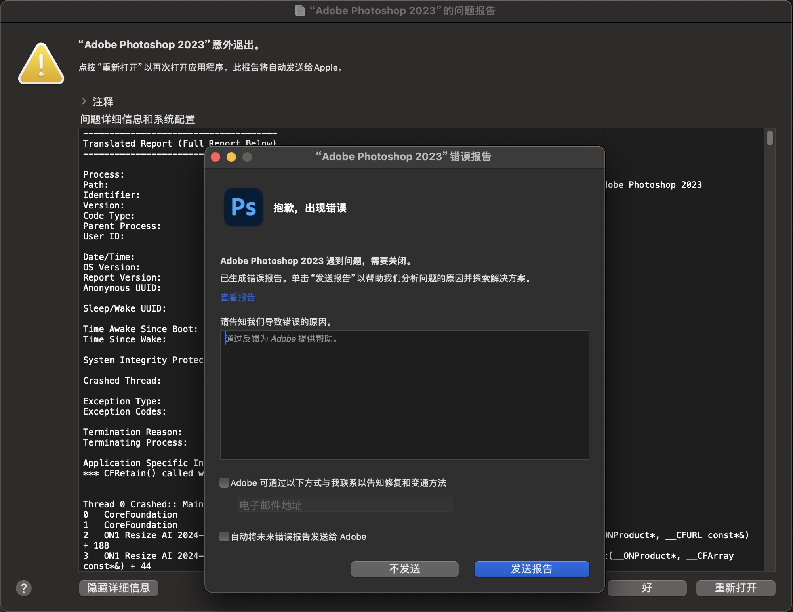Click the 'Termination Reason:' line

[x=132, y=432]
